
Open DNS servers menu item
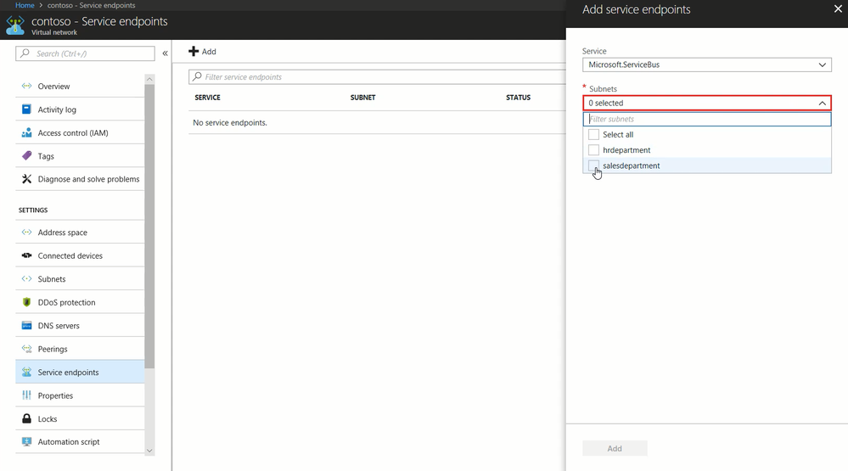point(80,325)
